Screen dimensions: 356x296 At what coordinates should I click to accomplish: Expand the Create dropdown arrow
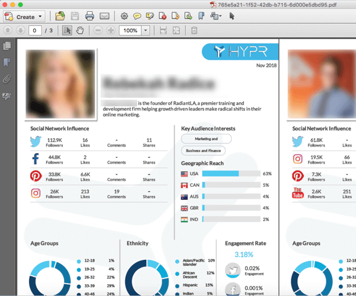[x=40, y=17]
